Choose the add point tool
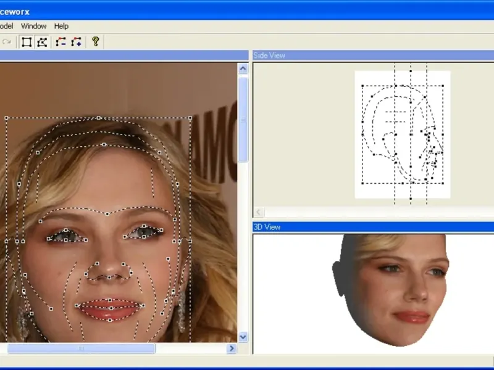Screen dimensions: 494x370 click(76, 42)
